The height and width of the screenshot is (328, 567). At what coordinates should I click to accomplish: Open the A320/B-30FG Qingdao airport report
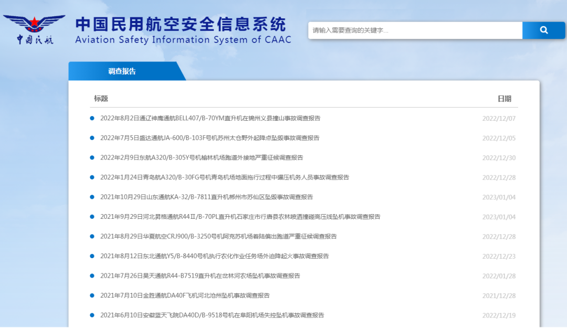[x=225, y=177]
